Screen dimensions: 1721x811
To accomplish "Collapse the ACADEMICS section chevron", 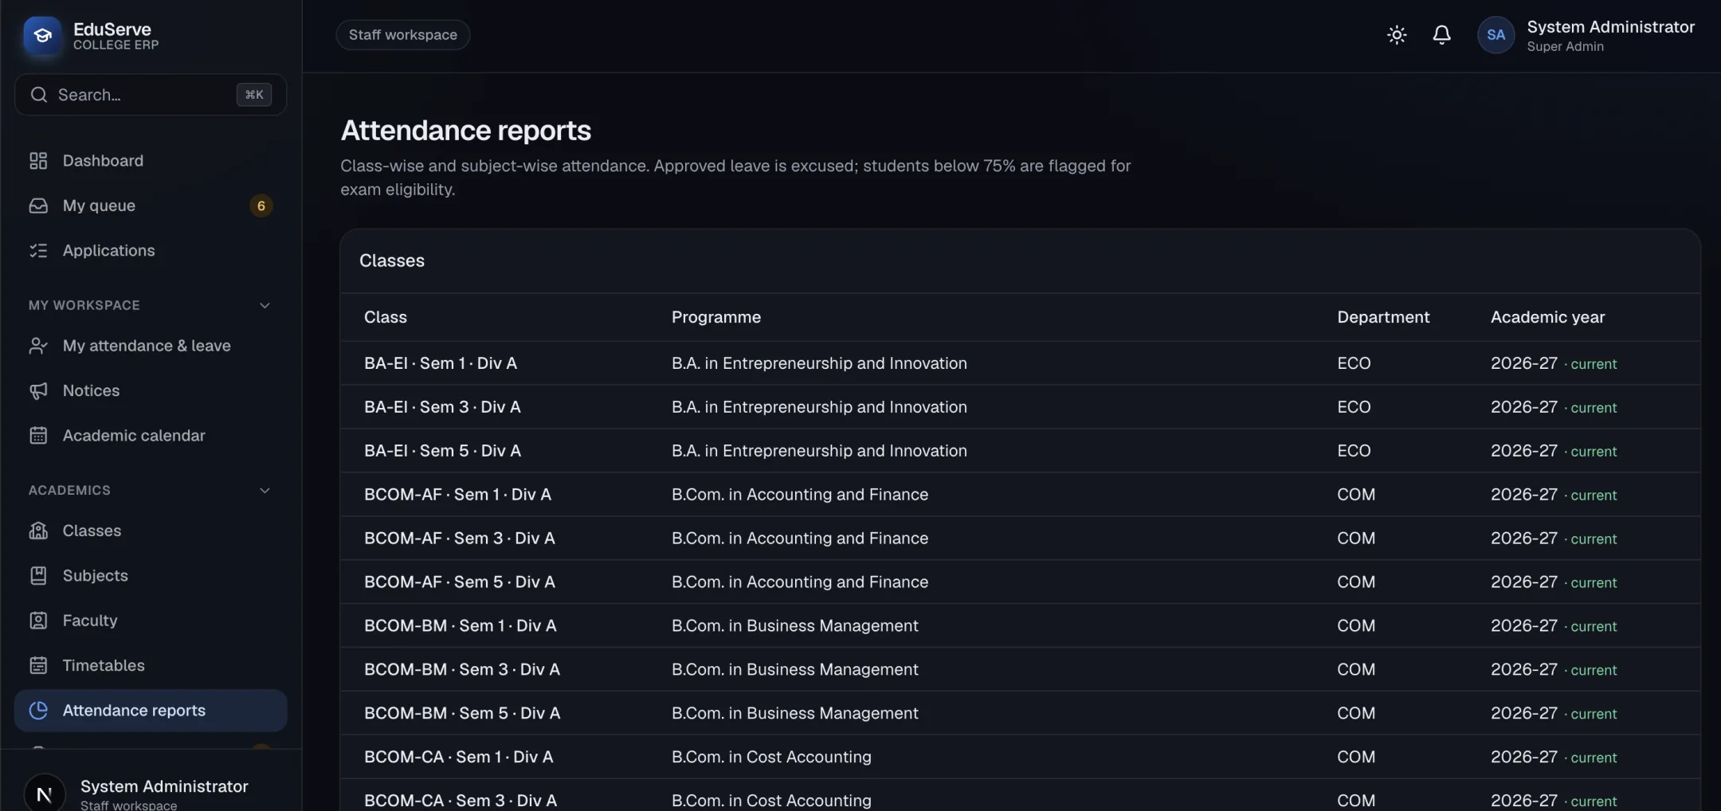I will click(265, 491).
